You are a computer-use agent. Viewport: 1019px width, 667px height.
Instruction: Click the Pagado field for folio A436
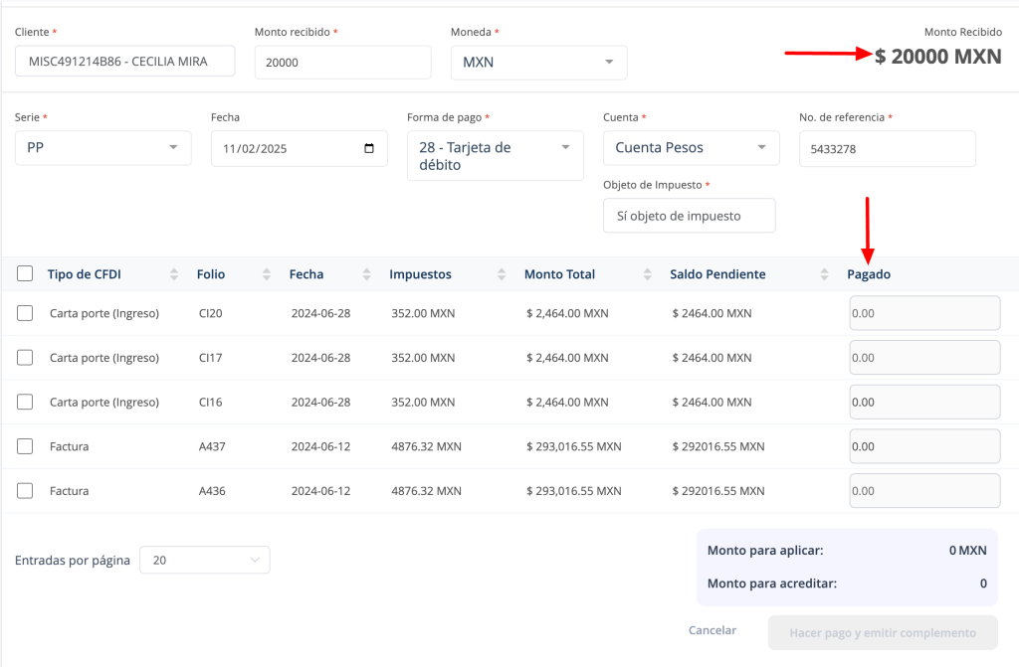924,490
